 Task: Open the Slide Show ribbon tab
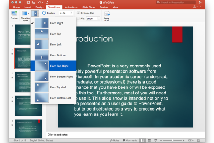click(x=89, y=7)
